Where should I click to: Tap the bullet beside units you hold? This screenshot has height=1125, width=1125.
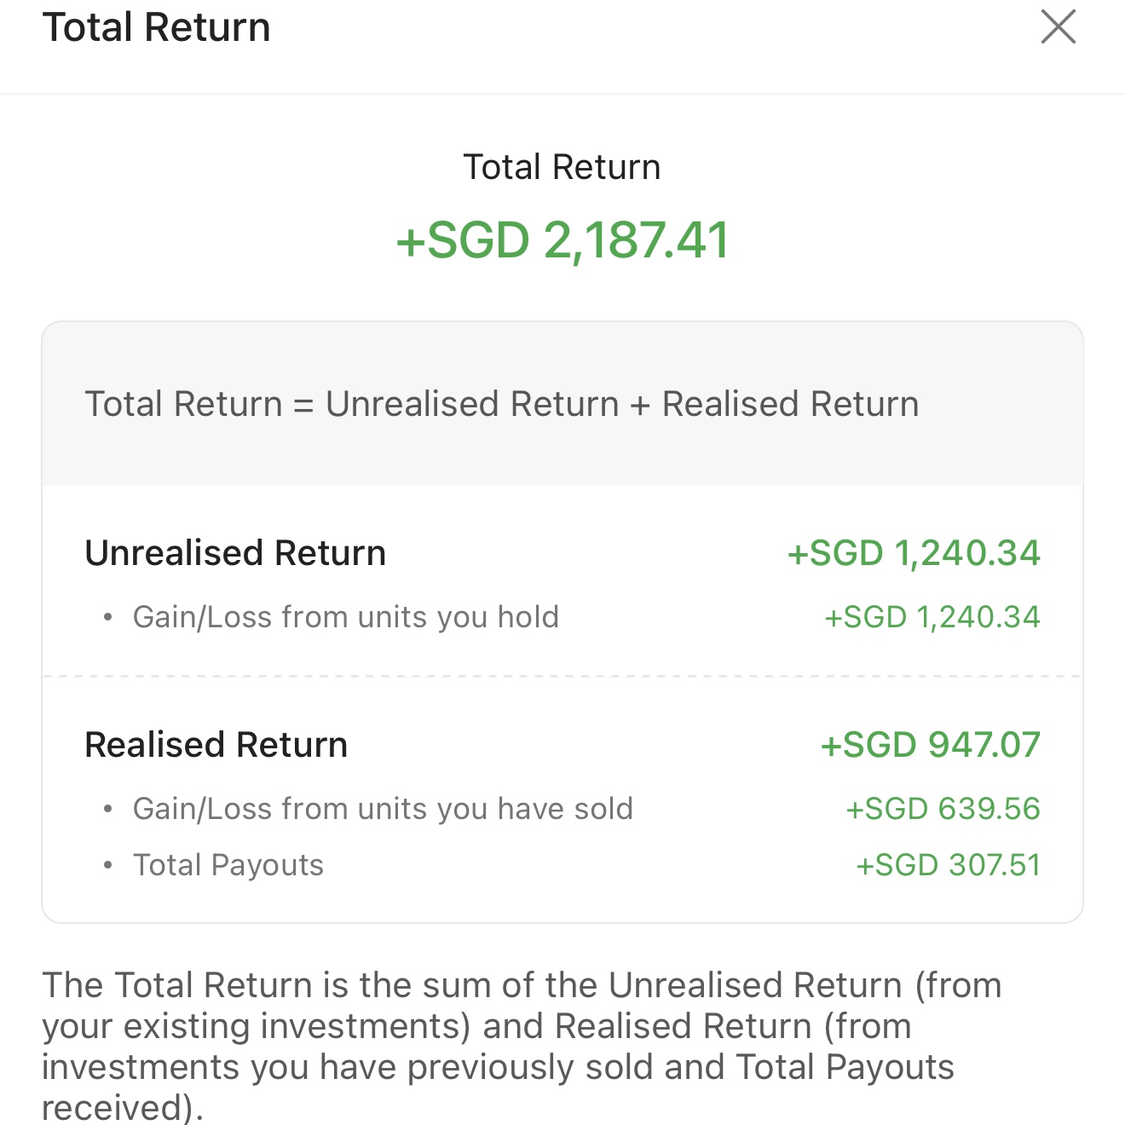click(107, 618)
